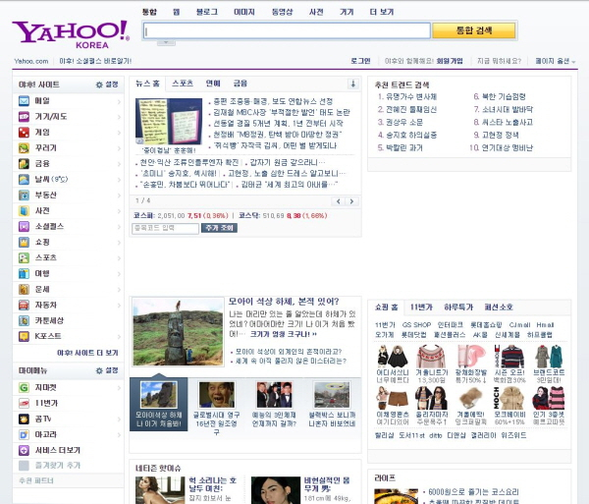This screenshot has width=589, height=504.
Task: Click the purple social pulse icon
Action: tap(24, 226)
